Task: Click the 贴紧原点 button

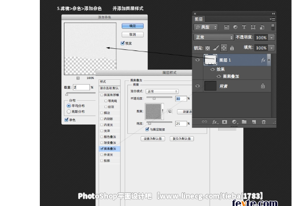Action: click(x=185, y=112)
